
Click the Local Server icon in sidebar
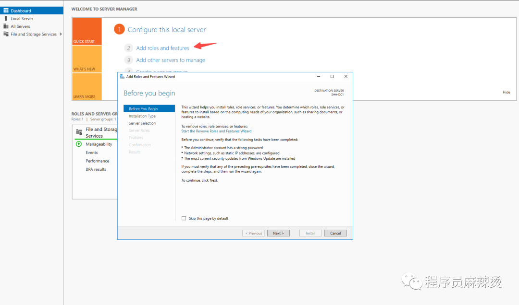6,19
